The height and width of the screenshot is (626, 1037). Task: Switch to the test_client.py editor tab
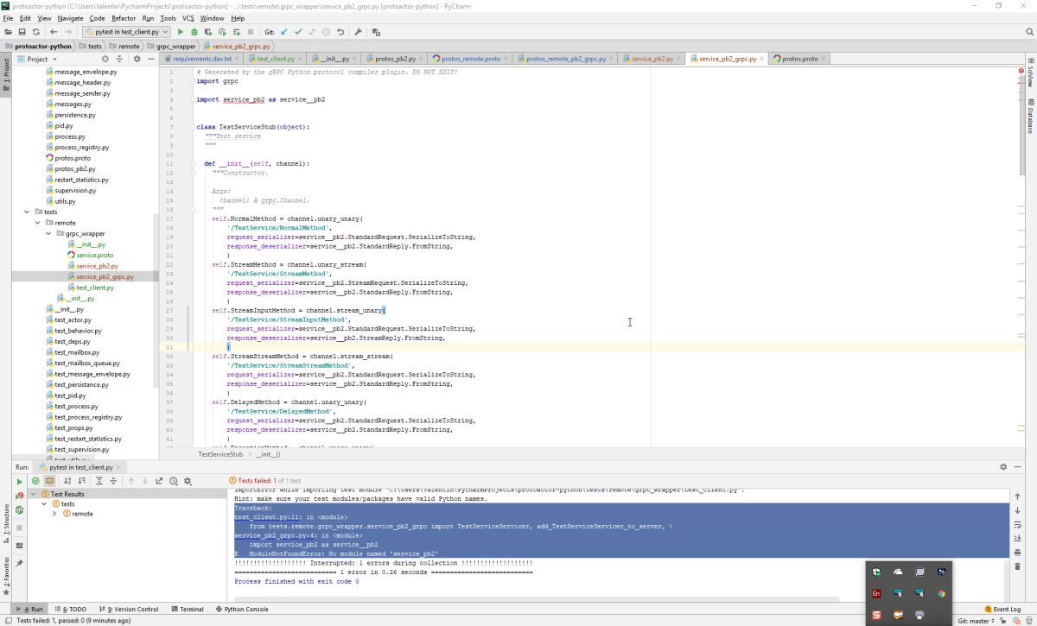click(276, 59)
